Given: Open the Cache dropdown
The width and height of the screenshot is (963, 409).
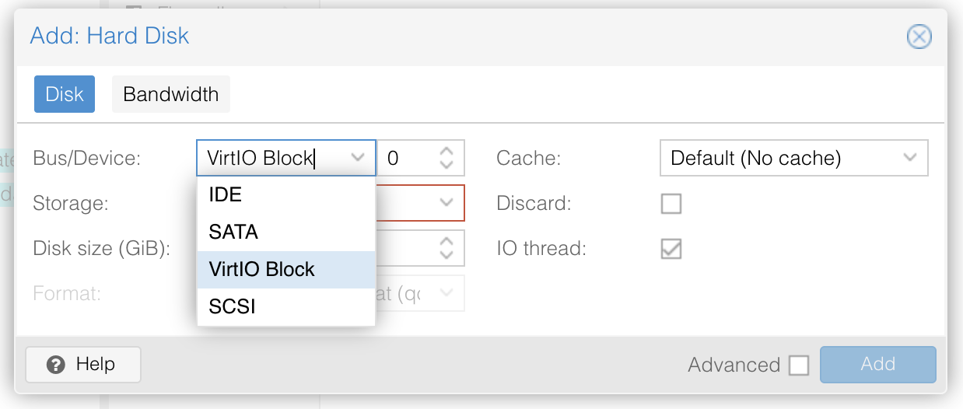Looking at the screenshot, I should [x=793, y=159].
